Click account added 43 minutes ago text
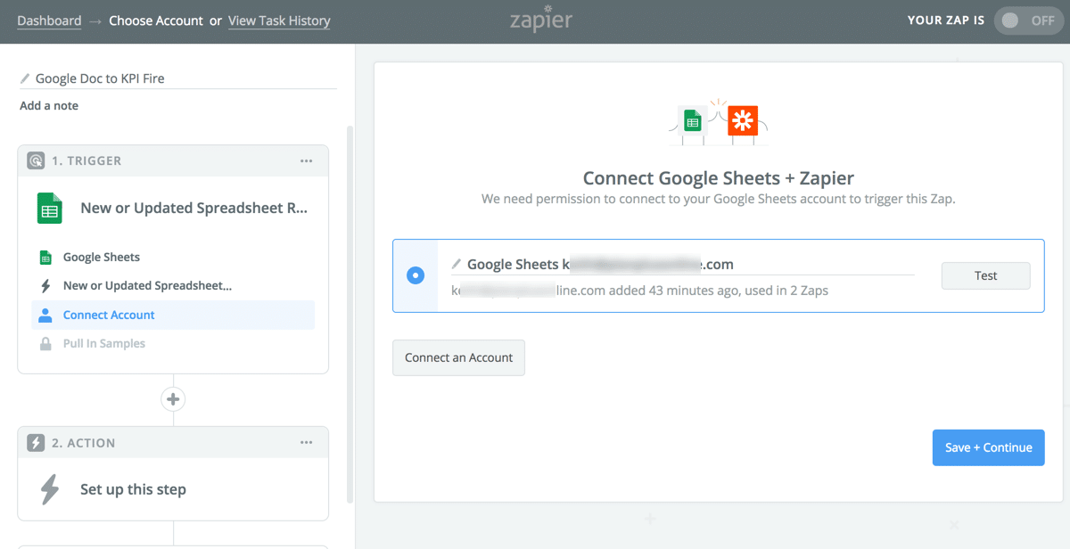 (639, 291)
